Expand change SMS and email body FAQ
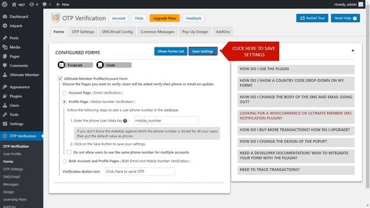Image resolution: width=370 pixels, height=208 pixels. point(296,100)
